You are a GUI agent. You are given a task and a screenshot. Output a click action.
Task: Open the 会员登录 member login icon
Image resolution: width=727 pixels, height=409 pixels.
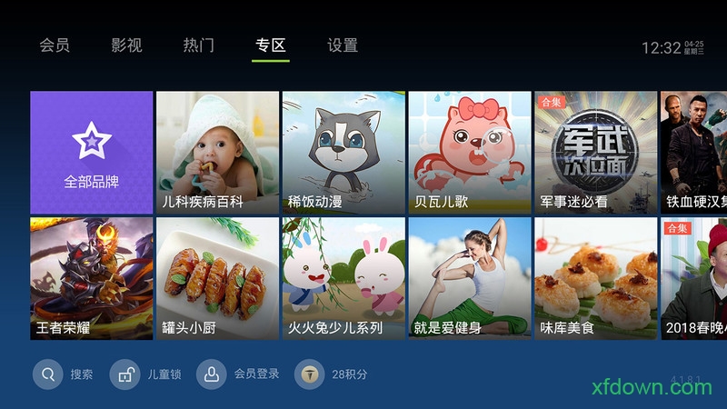tap(212, 374)
